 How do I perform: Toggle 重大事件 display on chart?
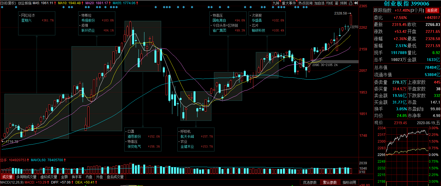[289, 3]
